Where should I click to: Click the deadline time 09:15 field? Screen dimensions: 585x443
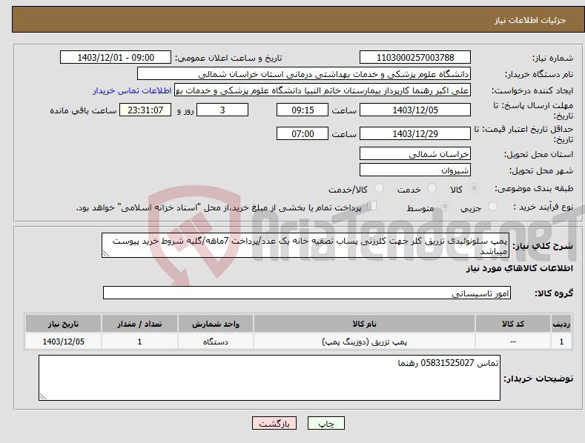point(303,110)
